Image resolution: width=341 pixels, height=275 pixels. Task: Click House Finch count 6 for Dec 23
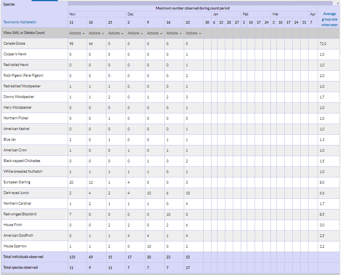click(187, 225)
